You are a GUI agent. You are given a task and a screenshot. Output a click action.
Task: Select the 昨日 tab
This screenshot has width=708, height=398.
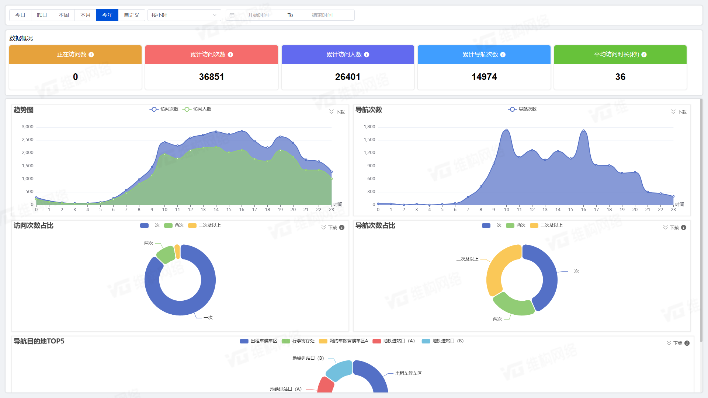[x=42, y=15]
